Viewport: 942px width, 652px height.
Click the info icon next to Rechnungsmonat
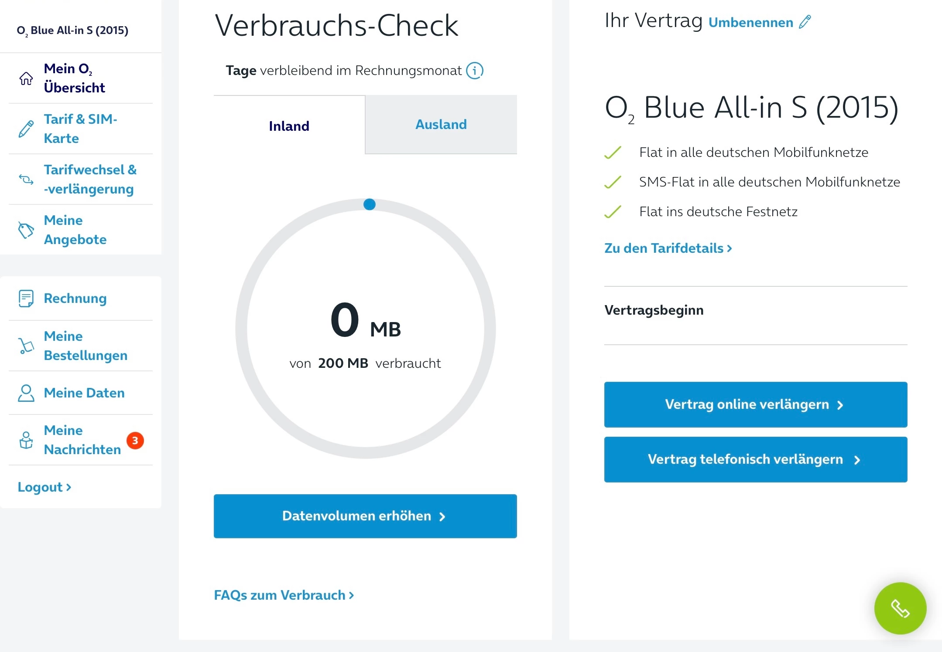tap(475, 71)
